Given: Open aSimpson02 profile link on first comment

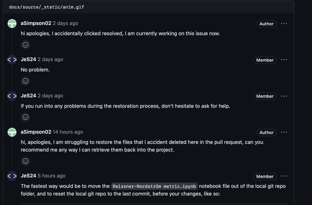Looking at the screenshot, I should [36, 23].
